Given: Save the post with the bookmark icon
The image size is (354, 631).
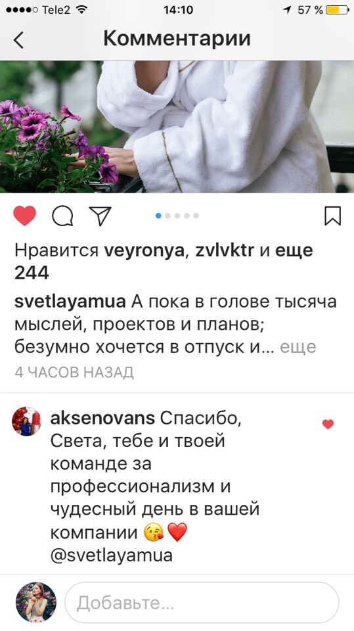Looking at the screenshot, I should pyautogui.click(x=333, y=216).
